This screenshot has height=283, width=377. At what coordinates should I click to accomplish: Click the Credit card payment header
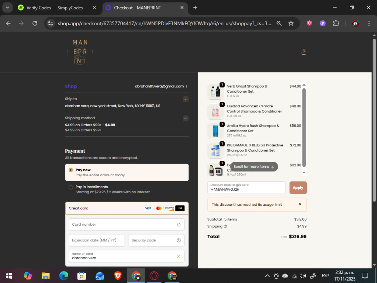(127, 208)
